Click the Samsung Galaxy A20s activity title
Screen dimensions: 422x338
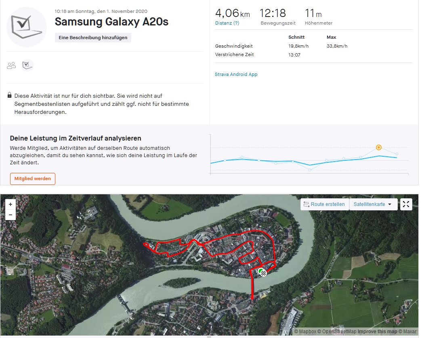(111, 22)
